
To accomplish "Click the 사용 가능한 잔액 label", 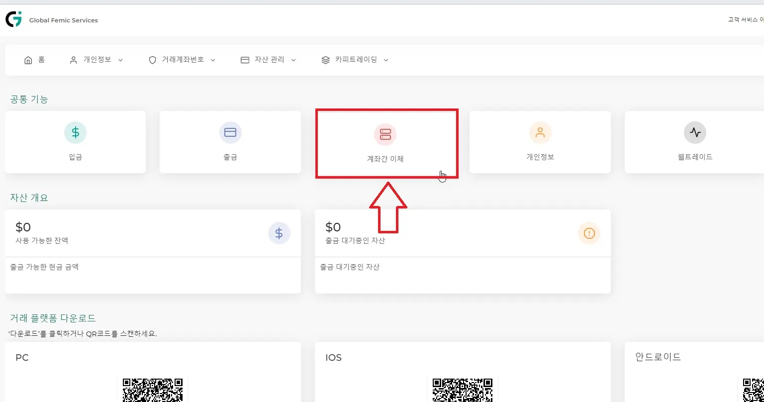I will point(42,240).
